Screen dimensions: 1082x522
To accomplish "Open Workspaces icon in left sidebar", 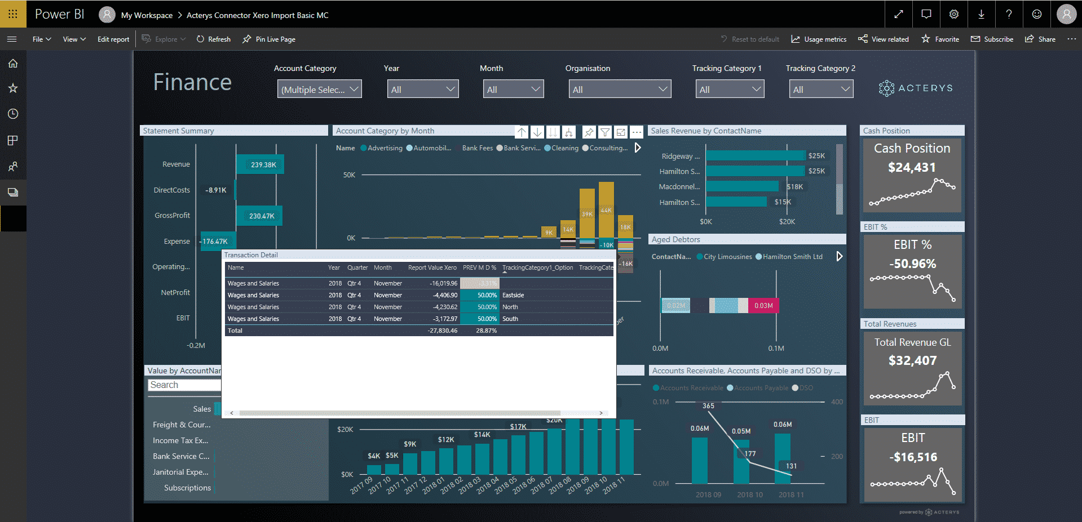I will [13, 192].
